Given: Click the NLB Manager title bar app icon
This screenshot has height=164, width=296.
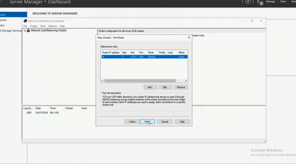Looking at the screenshot, I should [25, 21].
